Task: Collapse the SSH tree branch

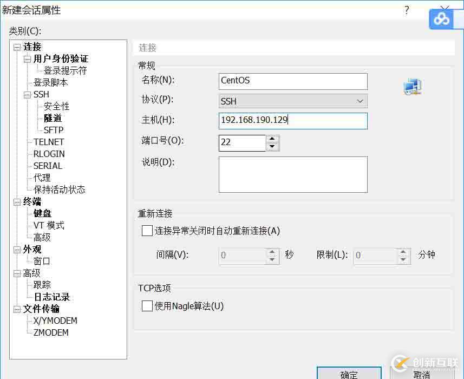Action: (x=26, y=94)
